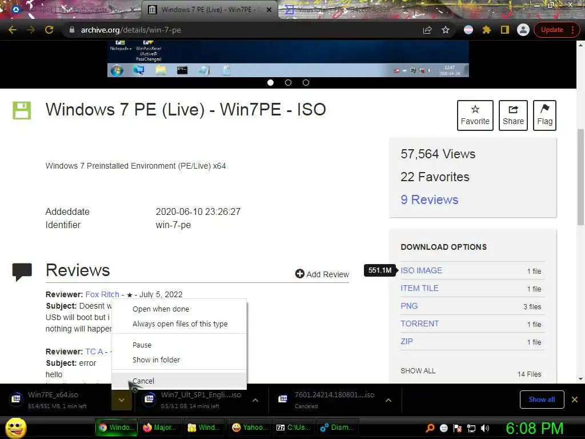Open the 7-Zip C:\Us... taskbar item
This screenshot has height=439, width=585.
pyautogui.click(x=294, y=428)
